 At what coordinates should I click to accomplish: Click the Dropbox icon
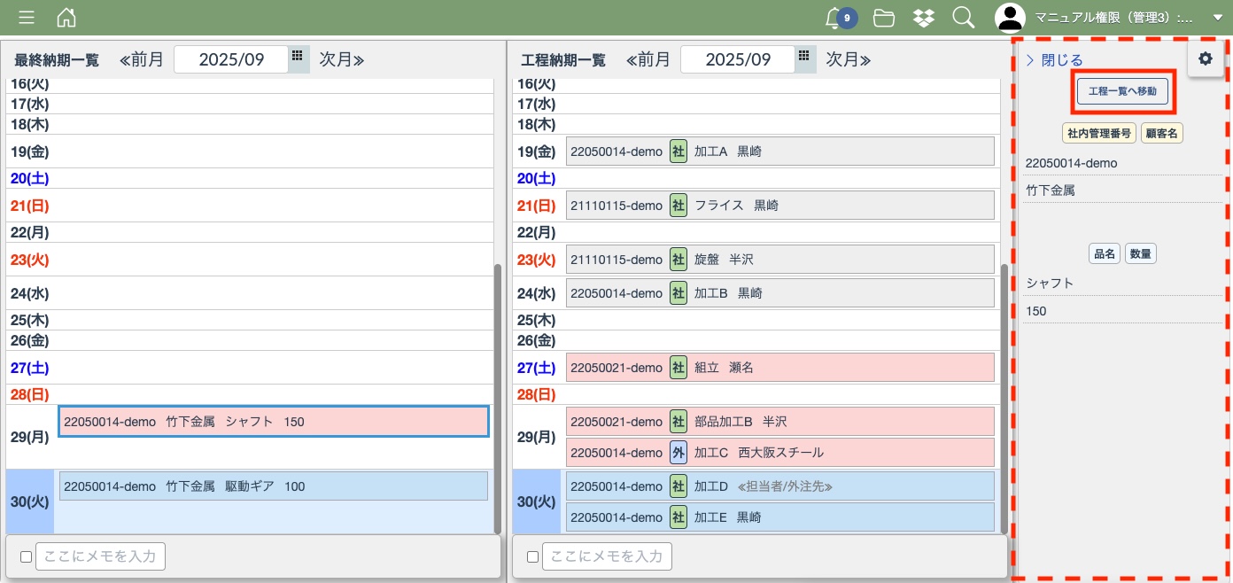[924, 18]
